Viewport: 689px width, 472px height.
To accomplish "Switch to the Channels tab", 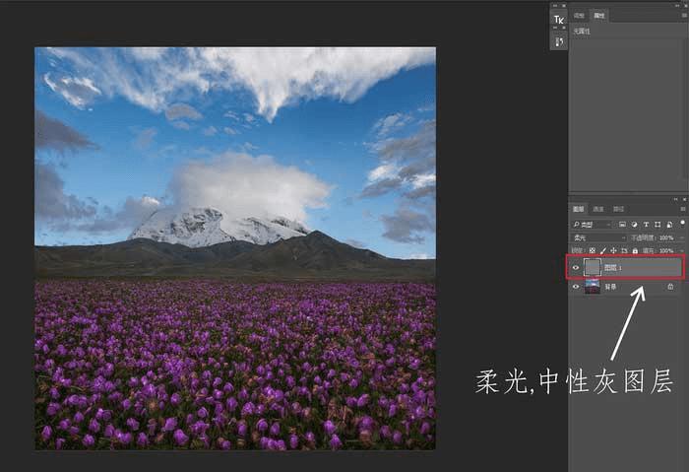I will pyautogui.click(x=598, y=209).
